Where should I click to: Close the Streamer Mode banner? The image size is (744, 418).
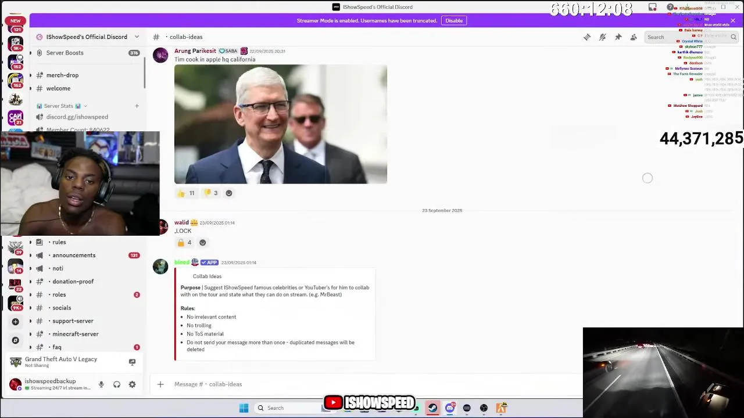(733, 20)
